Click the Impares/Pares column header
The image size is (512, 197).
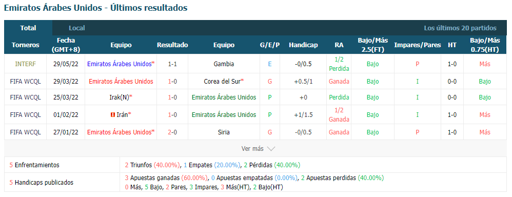coord(417,45)
